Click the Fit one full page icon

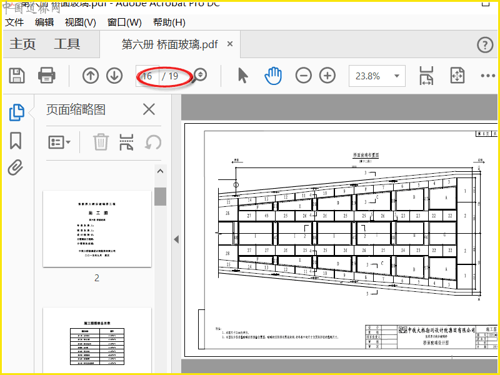pos(457,76)
